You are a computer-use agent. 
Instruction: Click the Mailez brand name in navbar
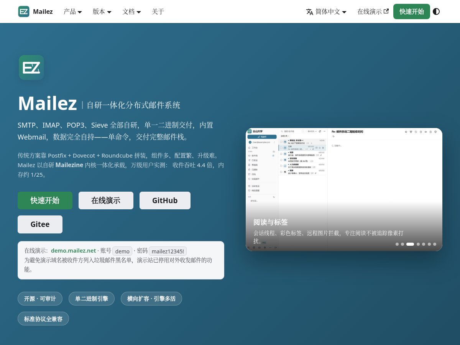[x=43, y=11]
